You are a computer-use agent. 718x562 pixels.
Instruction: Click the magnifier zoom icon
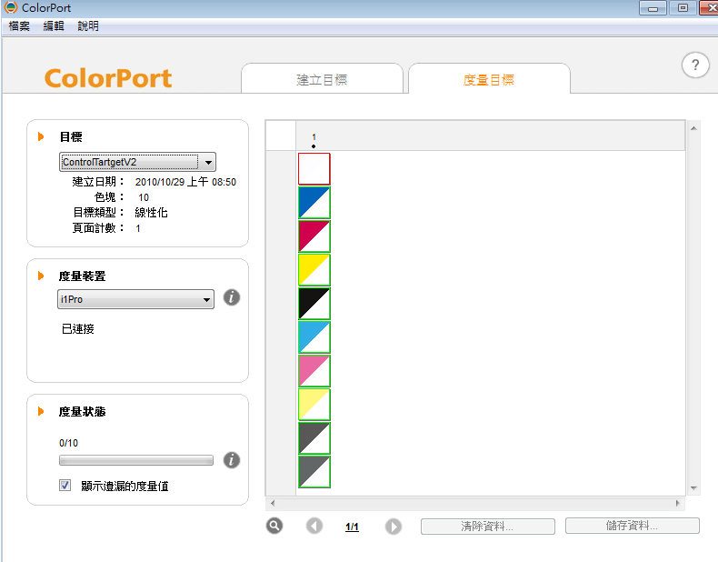[274, 526]
